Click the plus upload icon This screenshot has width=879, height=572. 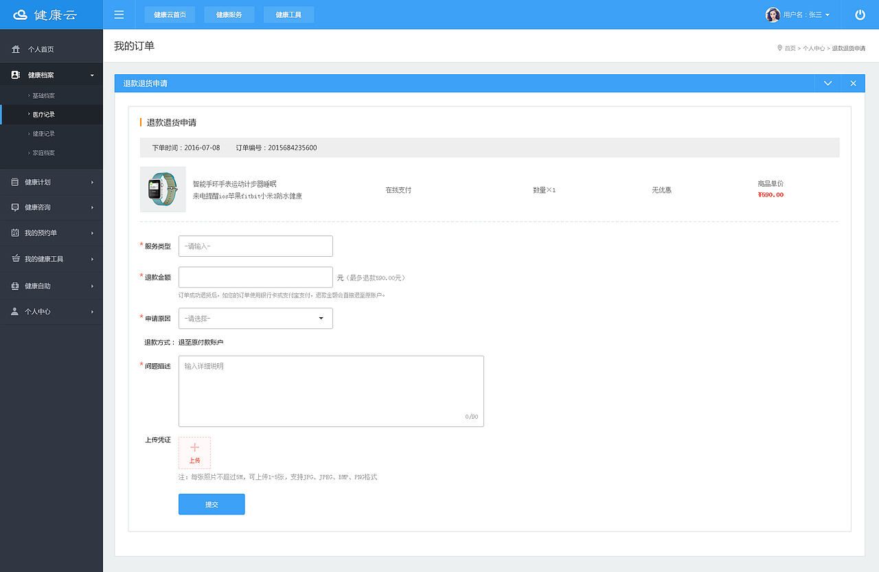(194, 447)
